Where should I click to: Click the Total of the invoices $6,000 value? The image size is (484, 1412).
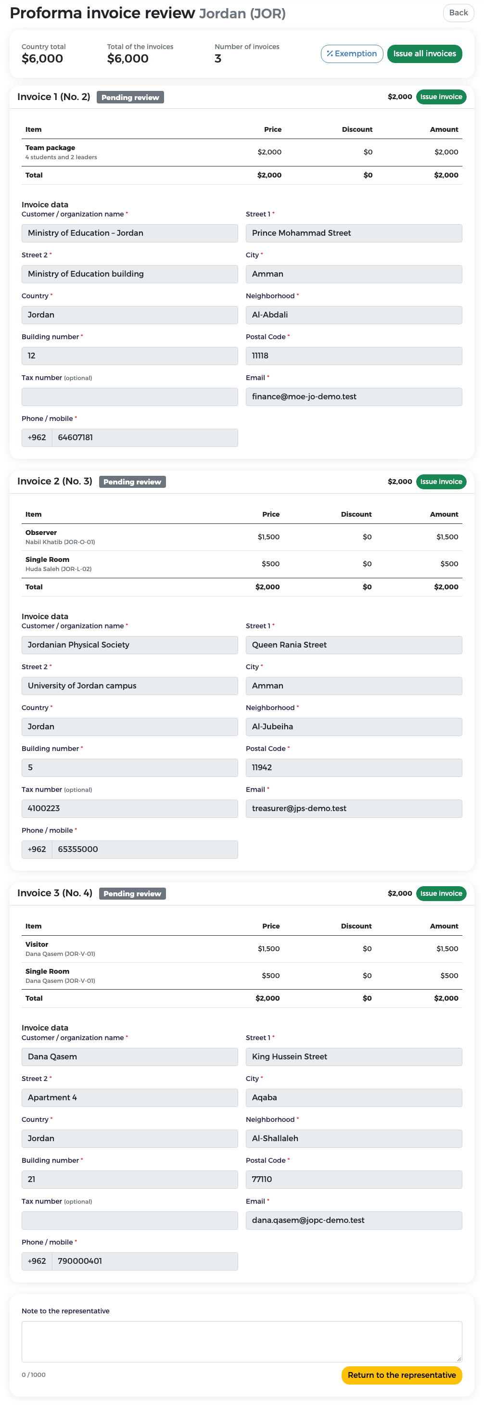tap(127, 59)
